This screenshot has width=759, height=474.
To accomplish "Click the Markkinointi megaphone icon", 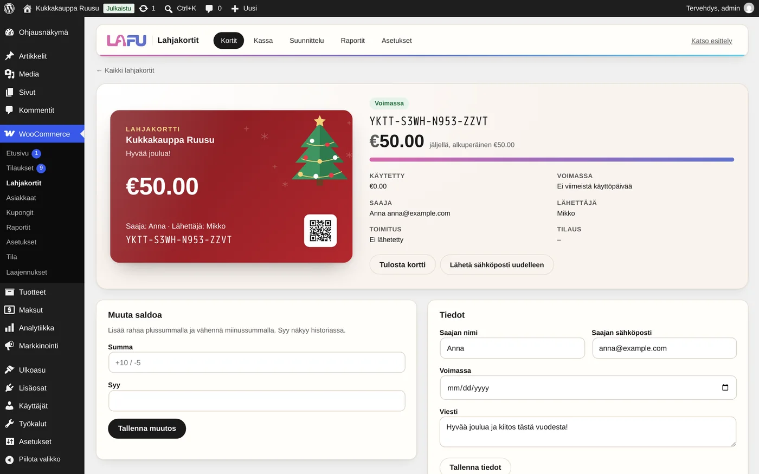I will 9,346.
